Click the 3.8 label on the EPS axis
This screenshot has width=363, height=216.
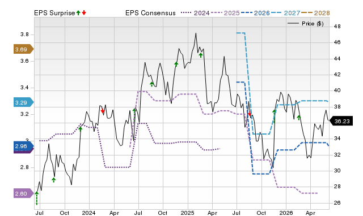pos(24,34)
